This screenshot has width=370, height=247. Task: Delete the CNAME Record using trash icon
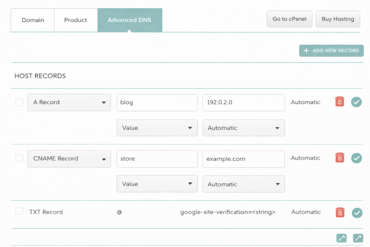point(339,158)
